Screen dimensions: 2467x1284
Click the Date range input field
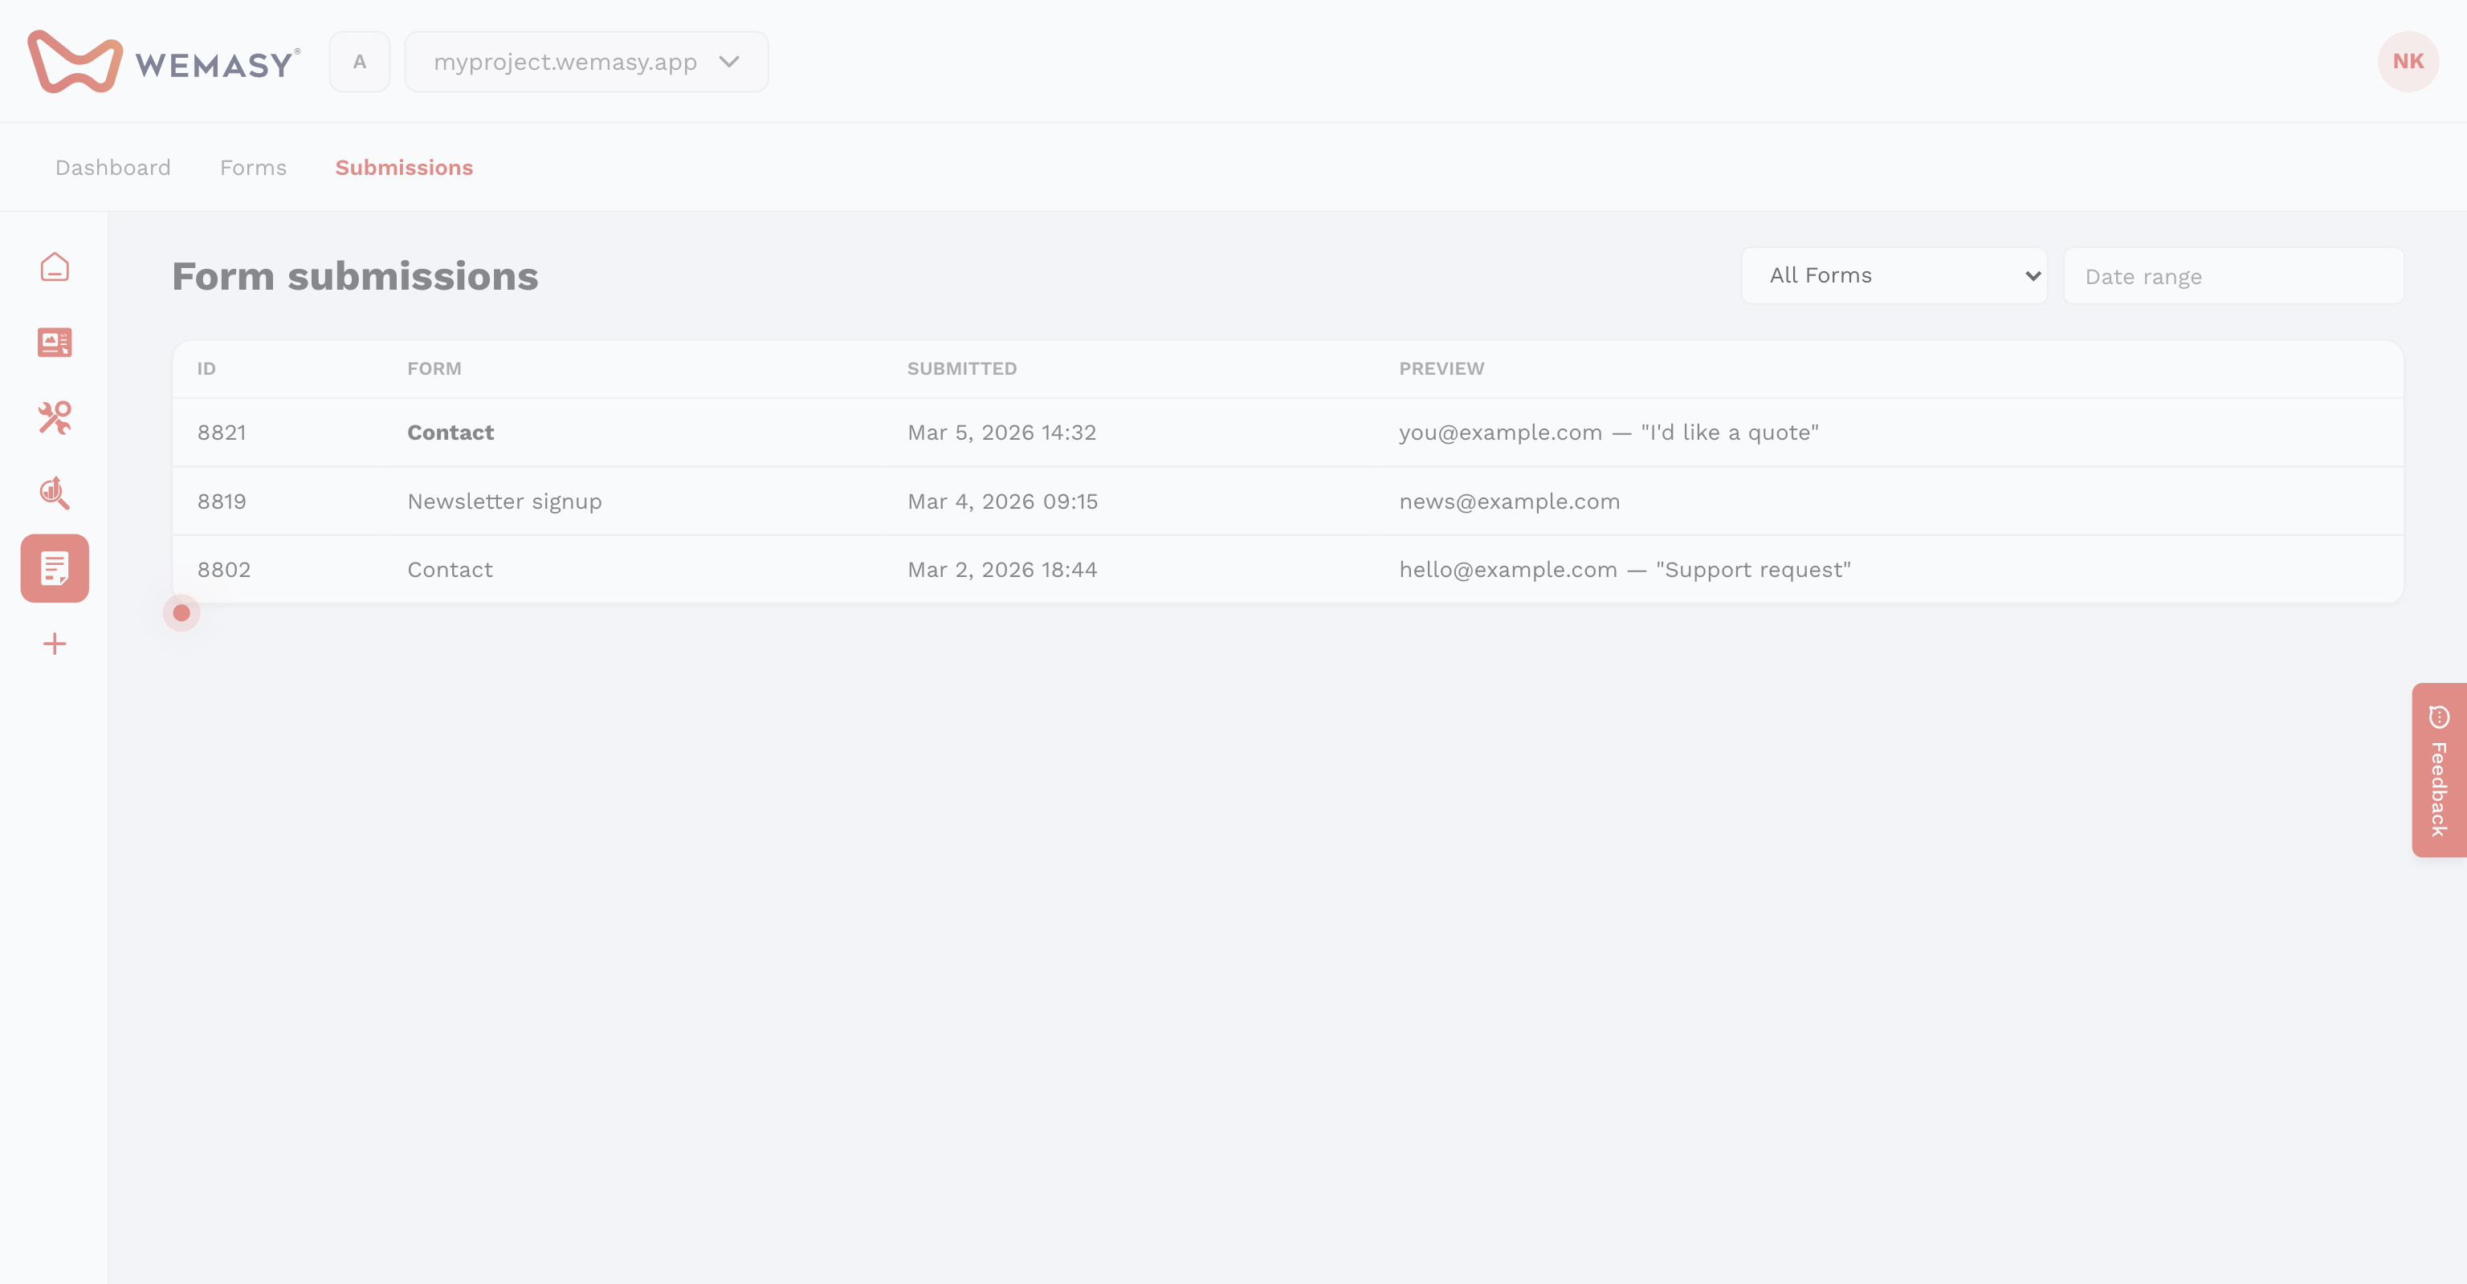(x=2233, y=275)
